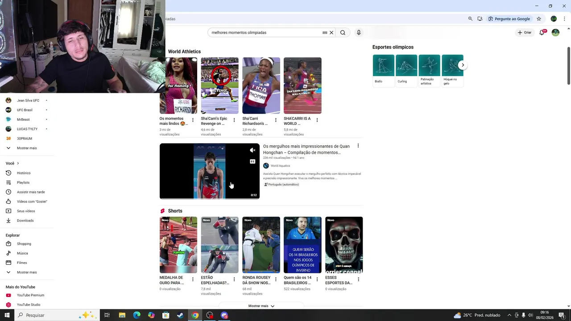The image size is (571, 321).
Task: Play 'ESTÃO ESPELHADAS?' short
Action: click(x=219, y=245)
